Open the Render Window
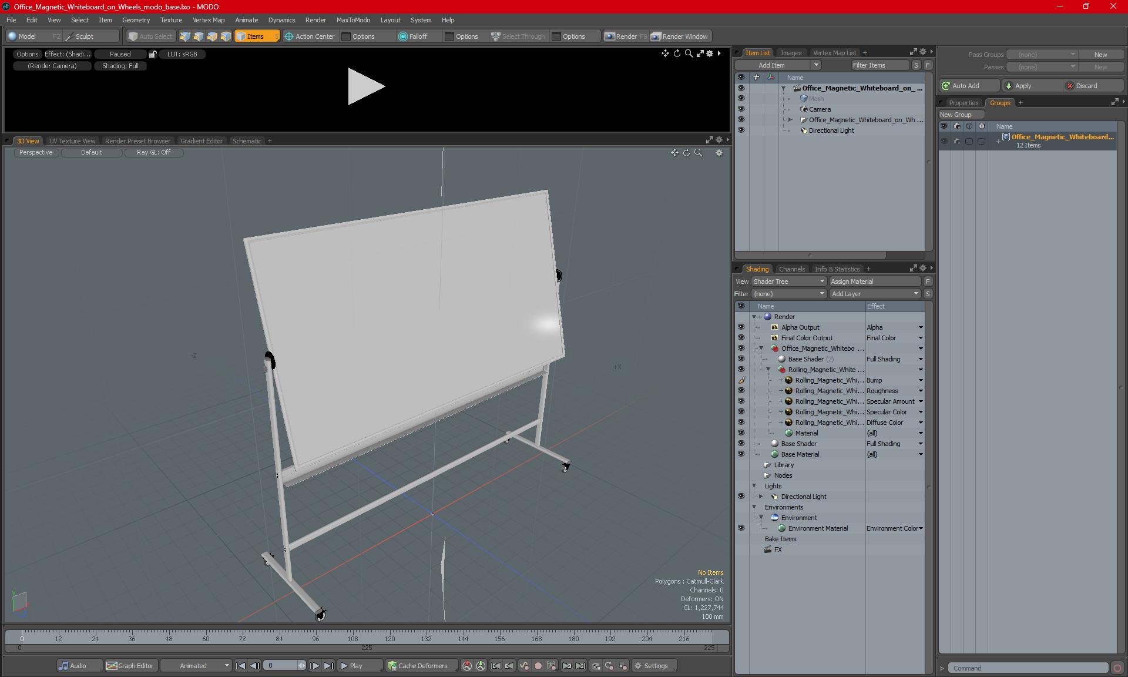Image resolution: width=1128 pixels, height=677 pixels. [680, 36]
